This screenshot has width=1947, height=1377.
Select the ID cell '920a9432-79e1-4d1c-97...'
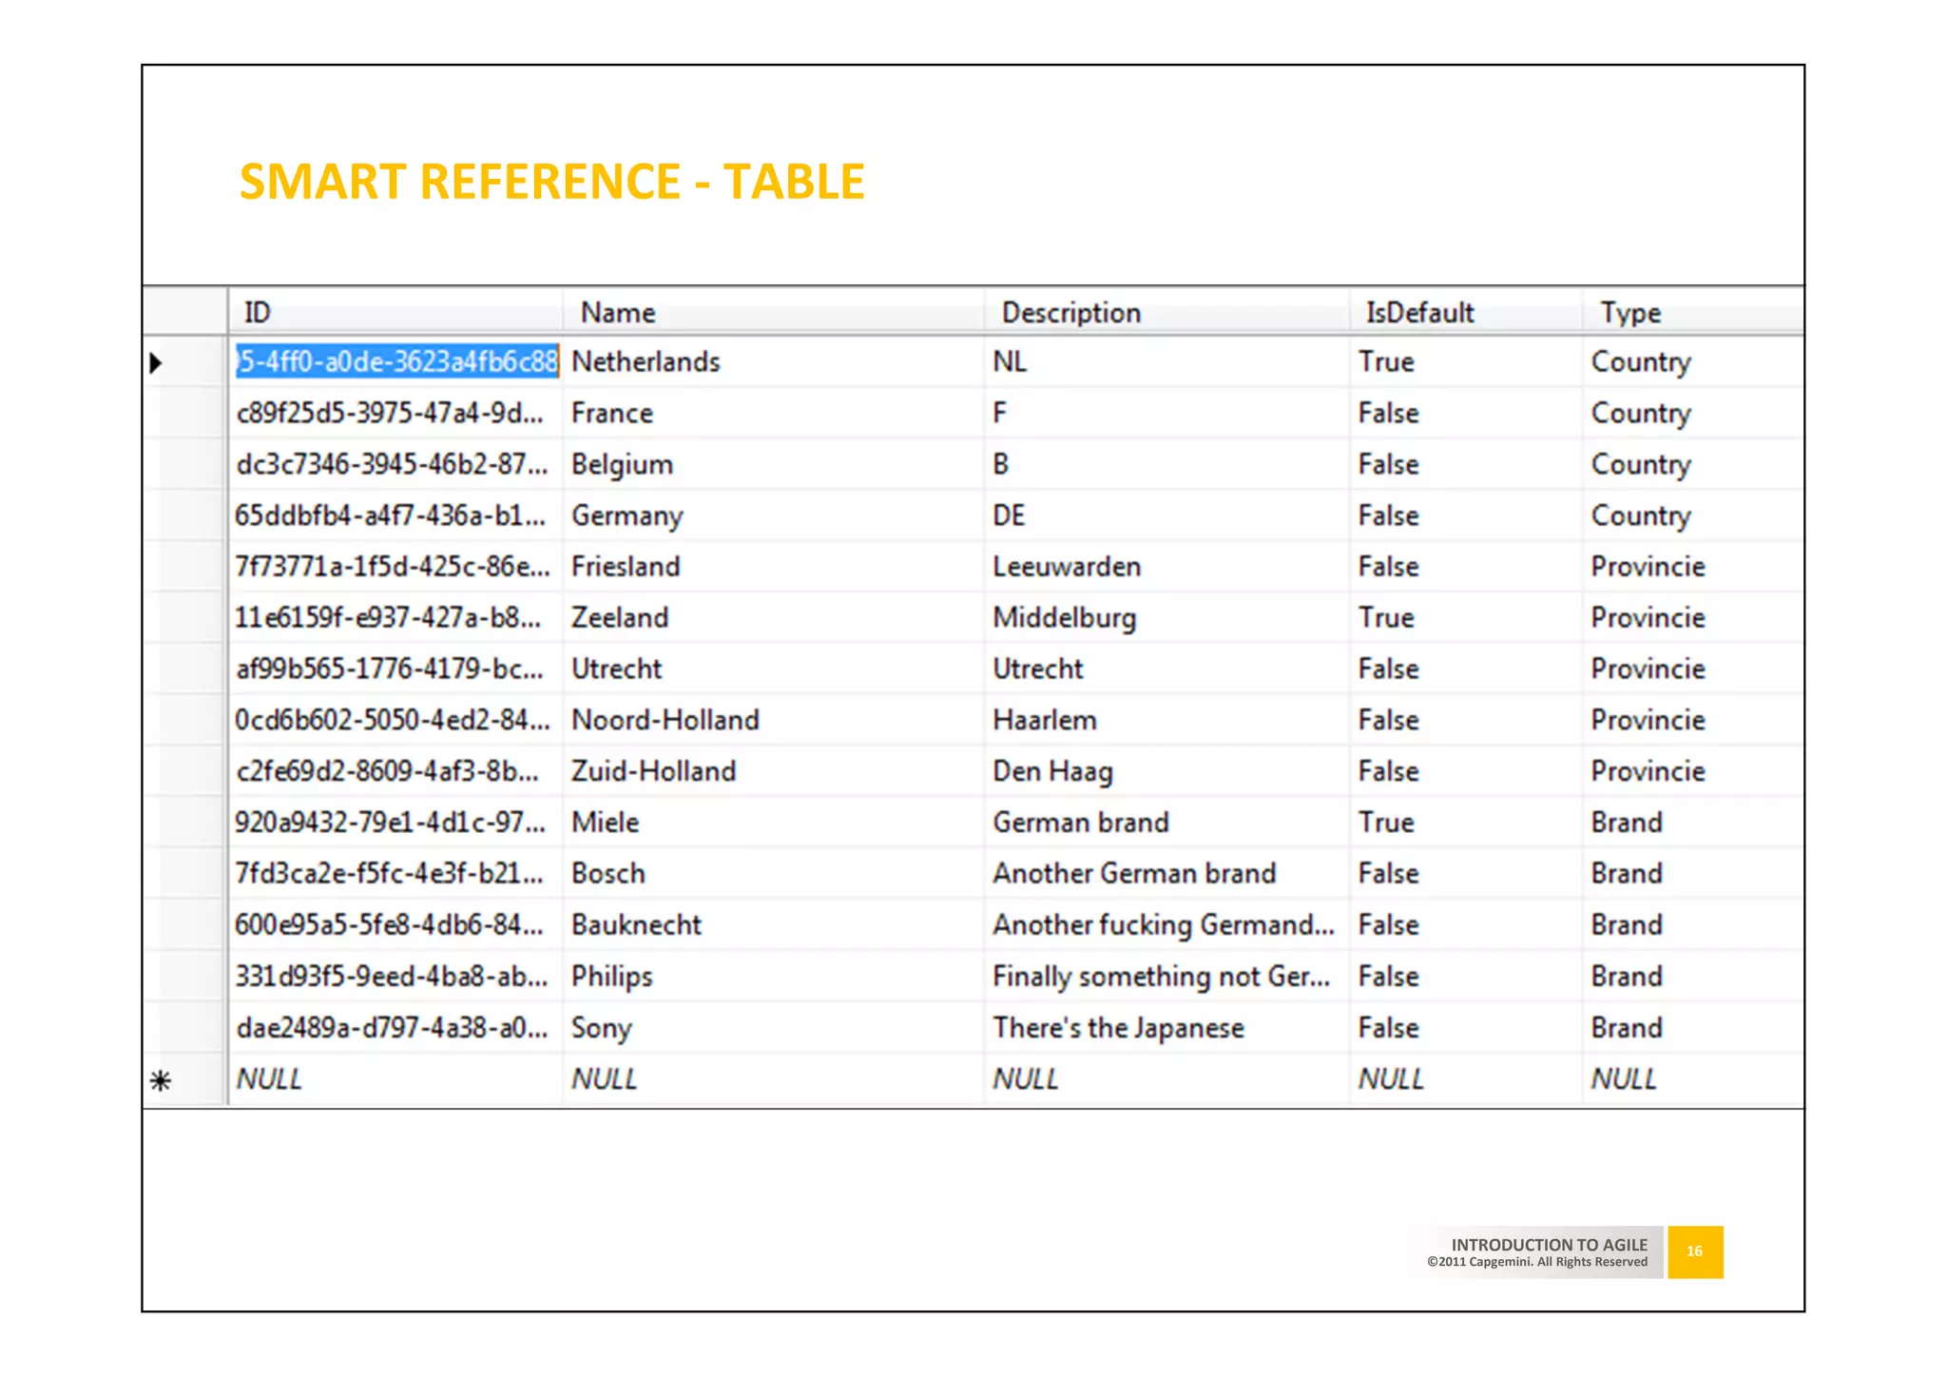click(395, 823)
